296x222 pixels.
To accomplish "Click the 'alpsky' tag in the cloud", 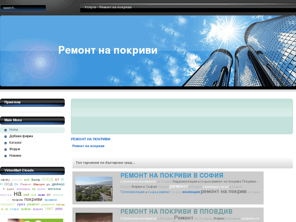I will (5, 180).
